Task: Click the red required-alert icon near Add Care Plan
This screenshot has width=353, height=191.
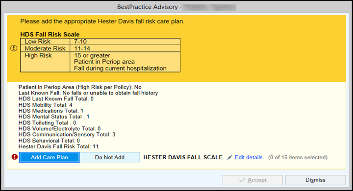Action: click(x=15, y=157)
